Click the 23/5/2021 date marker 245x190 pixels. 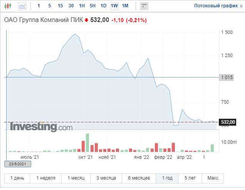point(17,164)
